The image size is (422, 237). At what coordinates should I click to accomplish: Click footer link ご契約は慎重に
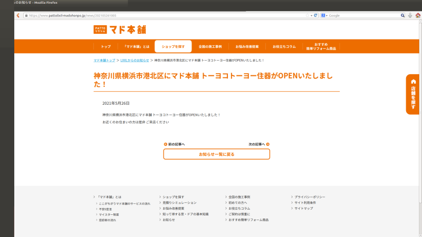239,214
